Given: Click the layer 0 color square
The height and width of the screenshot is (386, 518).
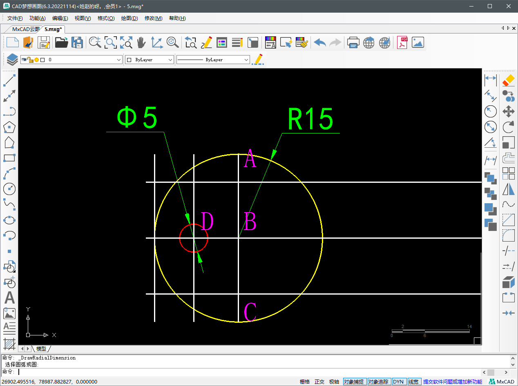Looking at the screenshot, I should (x=42, y=60).
